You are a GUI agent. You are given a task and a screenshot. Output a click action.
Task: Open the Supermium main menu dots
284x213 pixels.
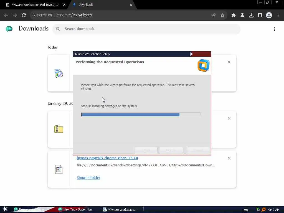pos(278,16)
